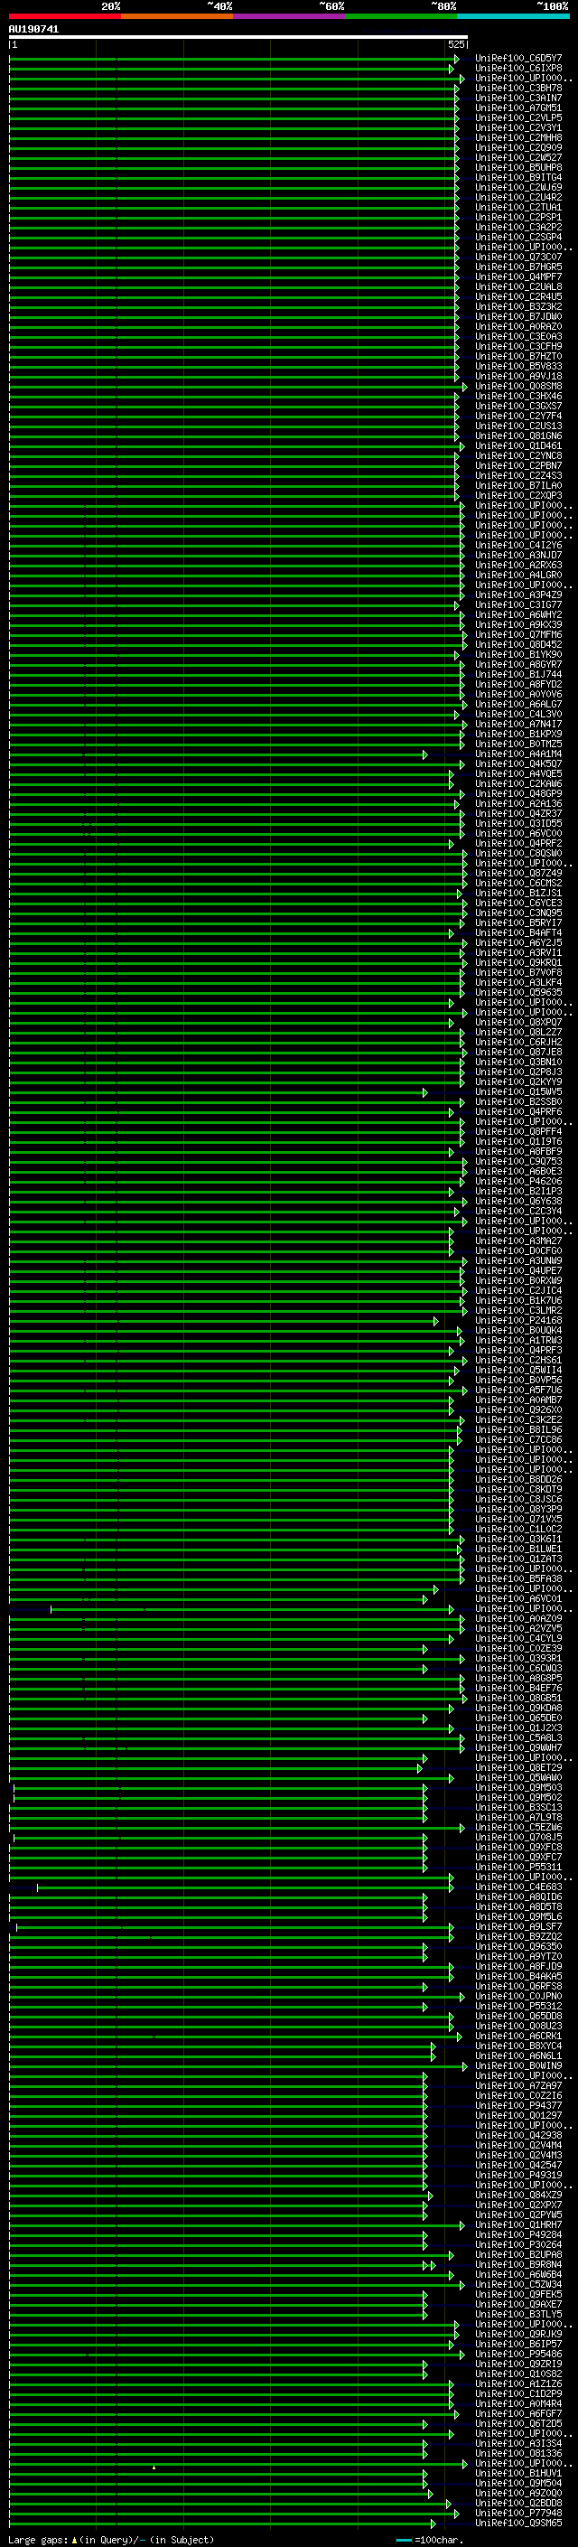
Task: Select the AU190741 query label
Action: [33, 30]
